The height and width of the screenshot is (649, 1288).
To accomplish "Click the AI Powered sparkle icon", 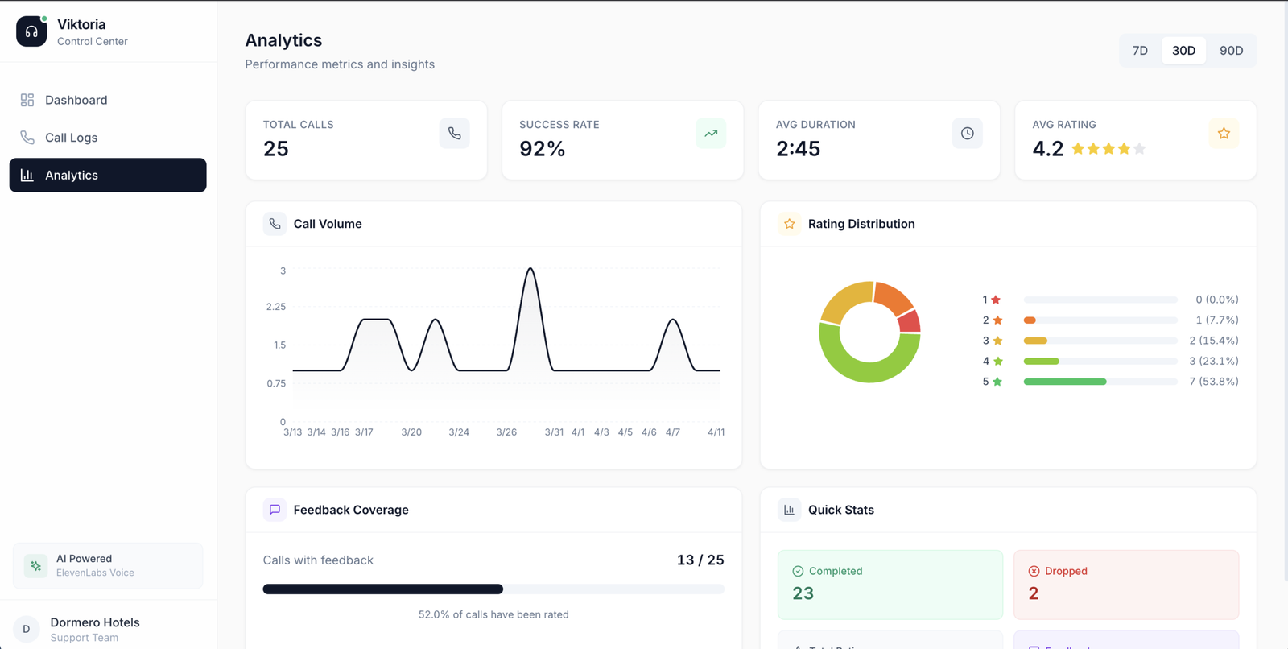I will click(35, 566).
